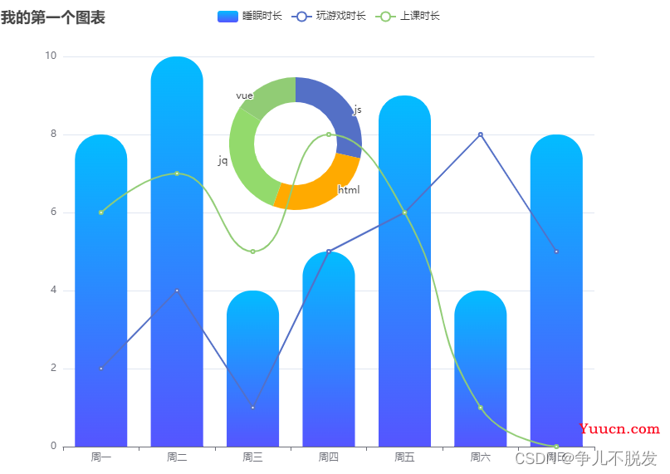Viewport: 670px width, 474px height.
Task: Click blue game line point at 周二
Action: pos(177,291)
